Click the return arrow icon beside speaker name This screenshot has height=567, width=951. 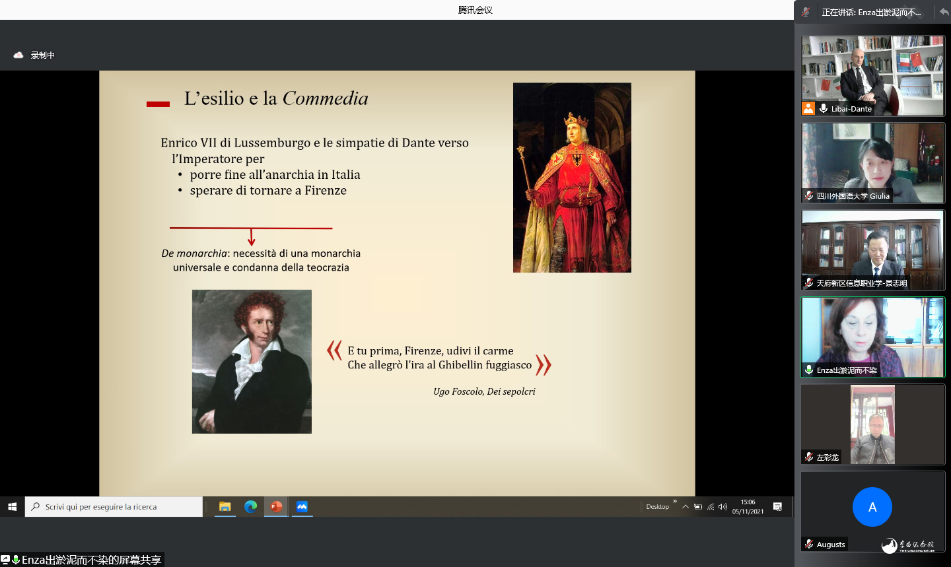pyautogui.click(x=944, y=12)
